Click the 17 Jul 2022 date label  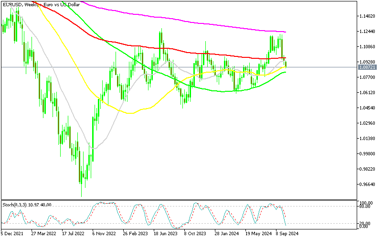pyautogui.click(x=73, y=234)
